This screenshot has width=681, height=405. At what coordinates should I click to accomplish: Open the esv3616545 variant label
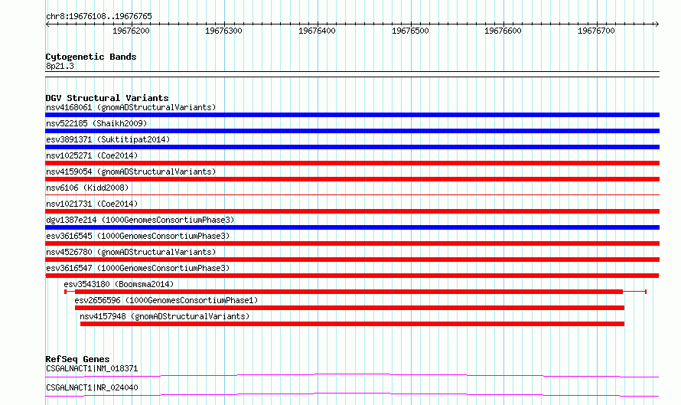138,236
